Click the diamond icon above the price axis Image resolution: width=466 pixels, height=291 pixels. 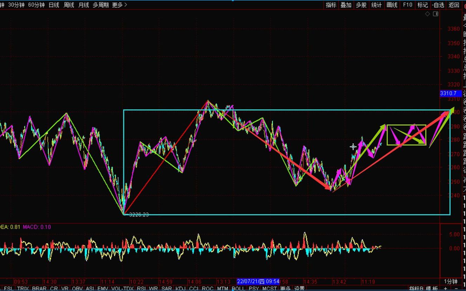427,14
